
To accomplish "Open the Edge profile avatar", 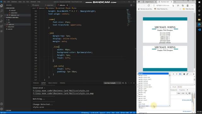I will [187, 6].
